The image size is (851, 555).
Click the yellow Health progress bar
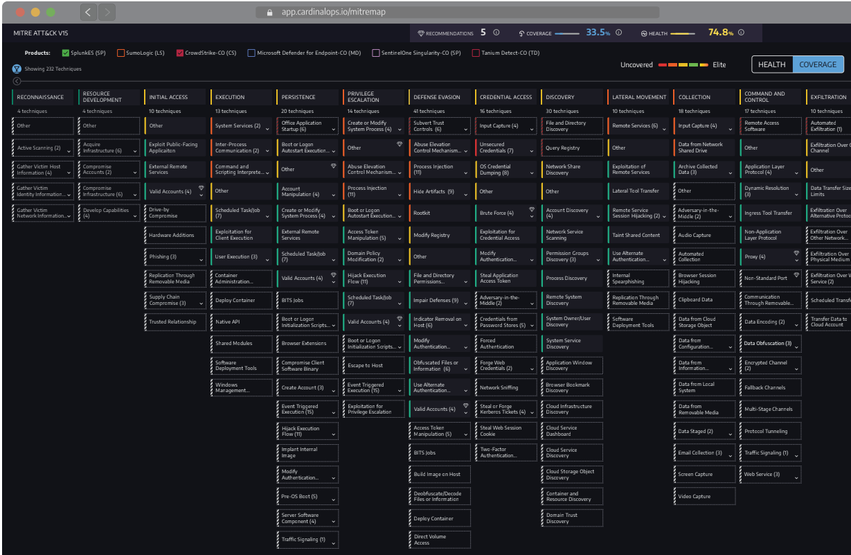coord(683,33)
